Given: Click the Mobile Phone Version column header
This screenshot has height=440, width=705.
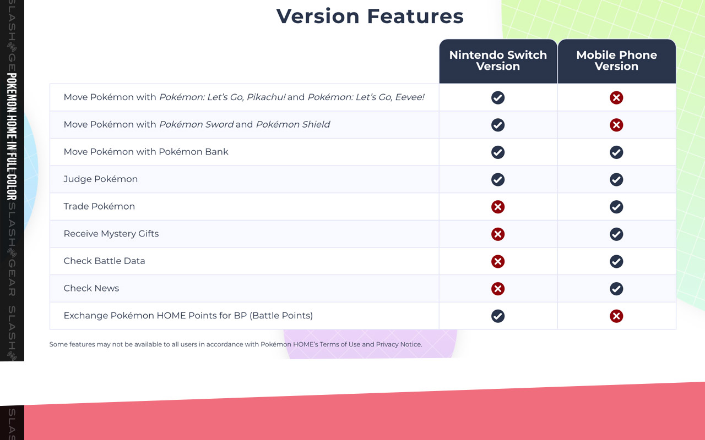Looking at the screenshot, I should 616,61.
